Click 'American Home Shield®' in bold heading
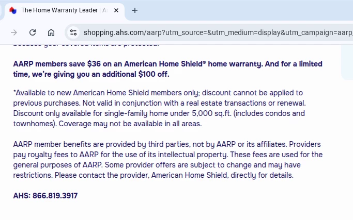This screenshot has width=353, height=220. [x=165, y=64]
